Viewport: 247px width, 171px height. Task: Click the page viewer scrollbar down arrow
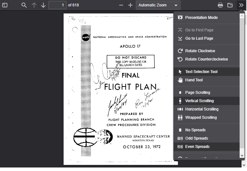244,165
